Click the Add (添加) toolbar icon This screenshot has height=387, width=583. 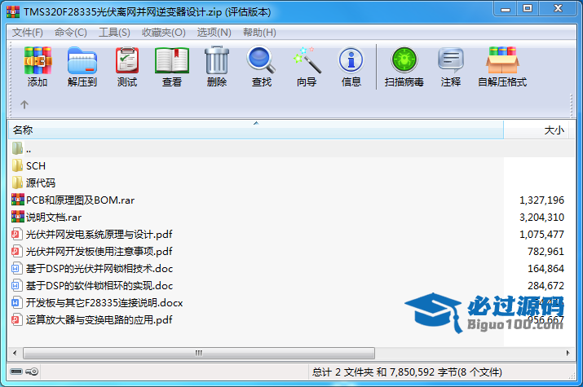click(38, 61)
